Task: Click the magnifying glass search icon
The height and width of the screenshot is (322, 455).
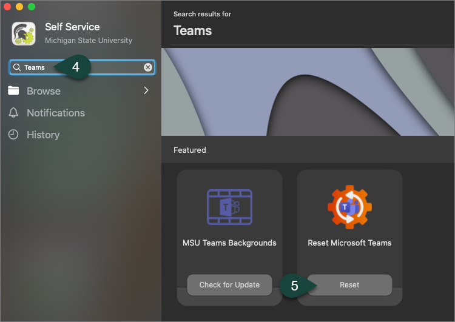Action: [x=17, y=67]
